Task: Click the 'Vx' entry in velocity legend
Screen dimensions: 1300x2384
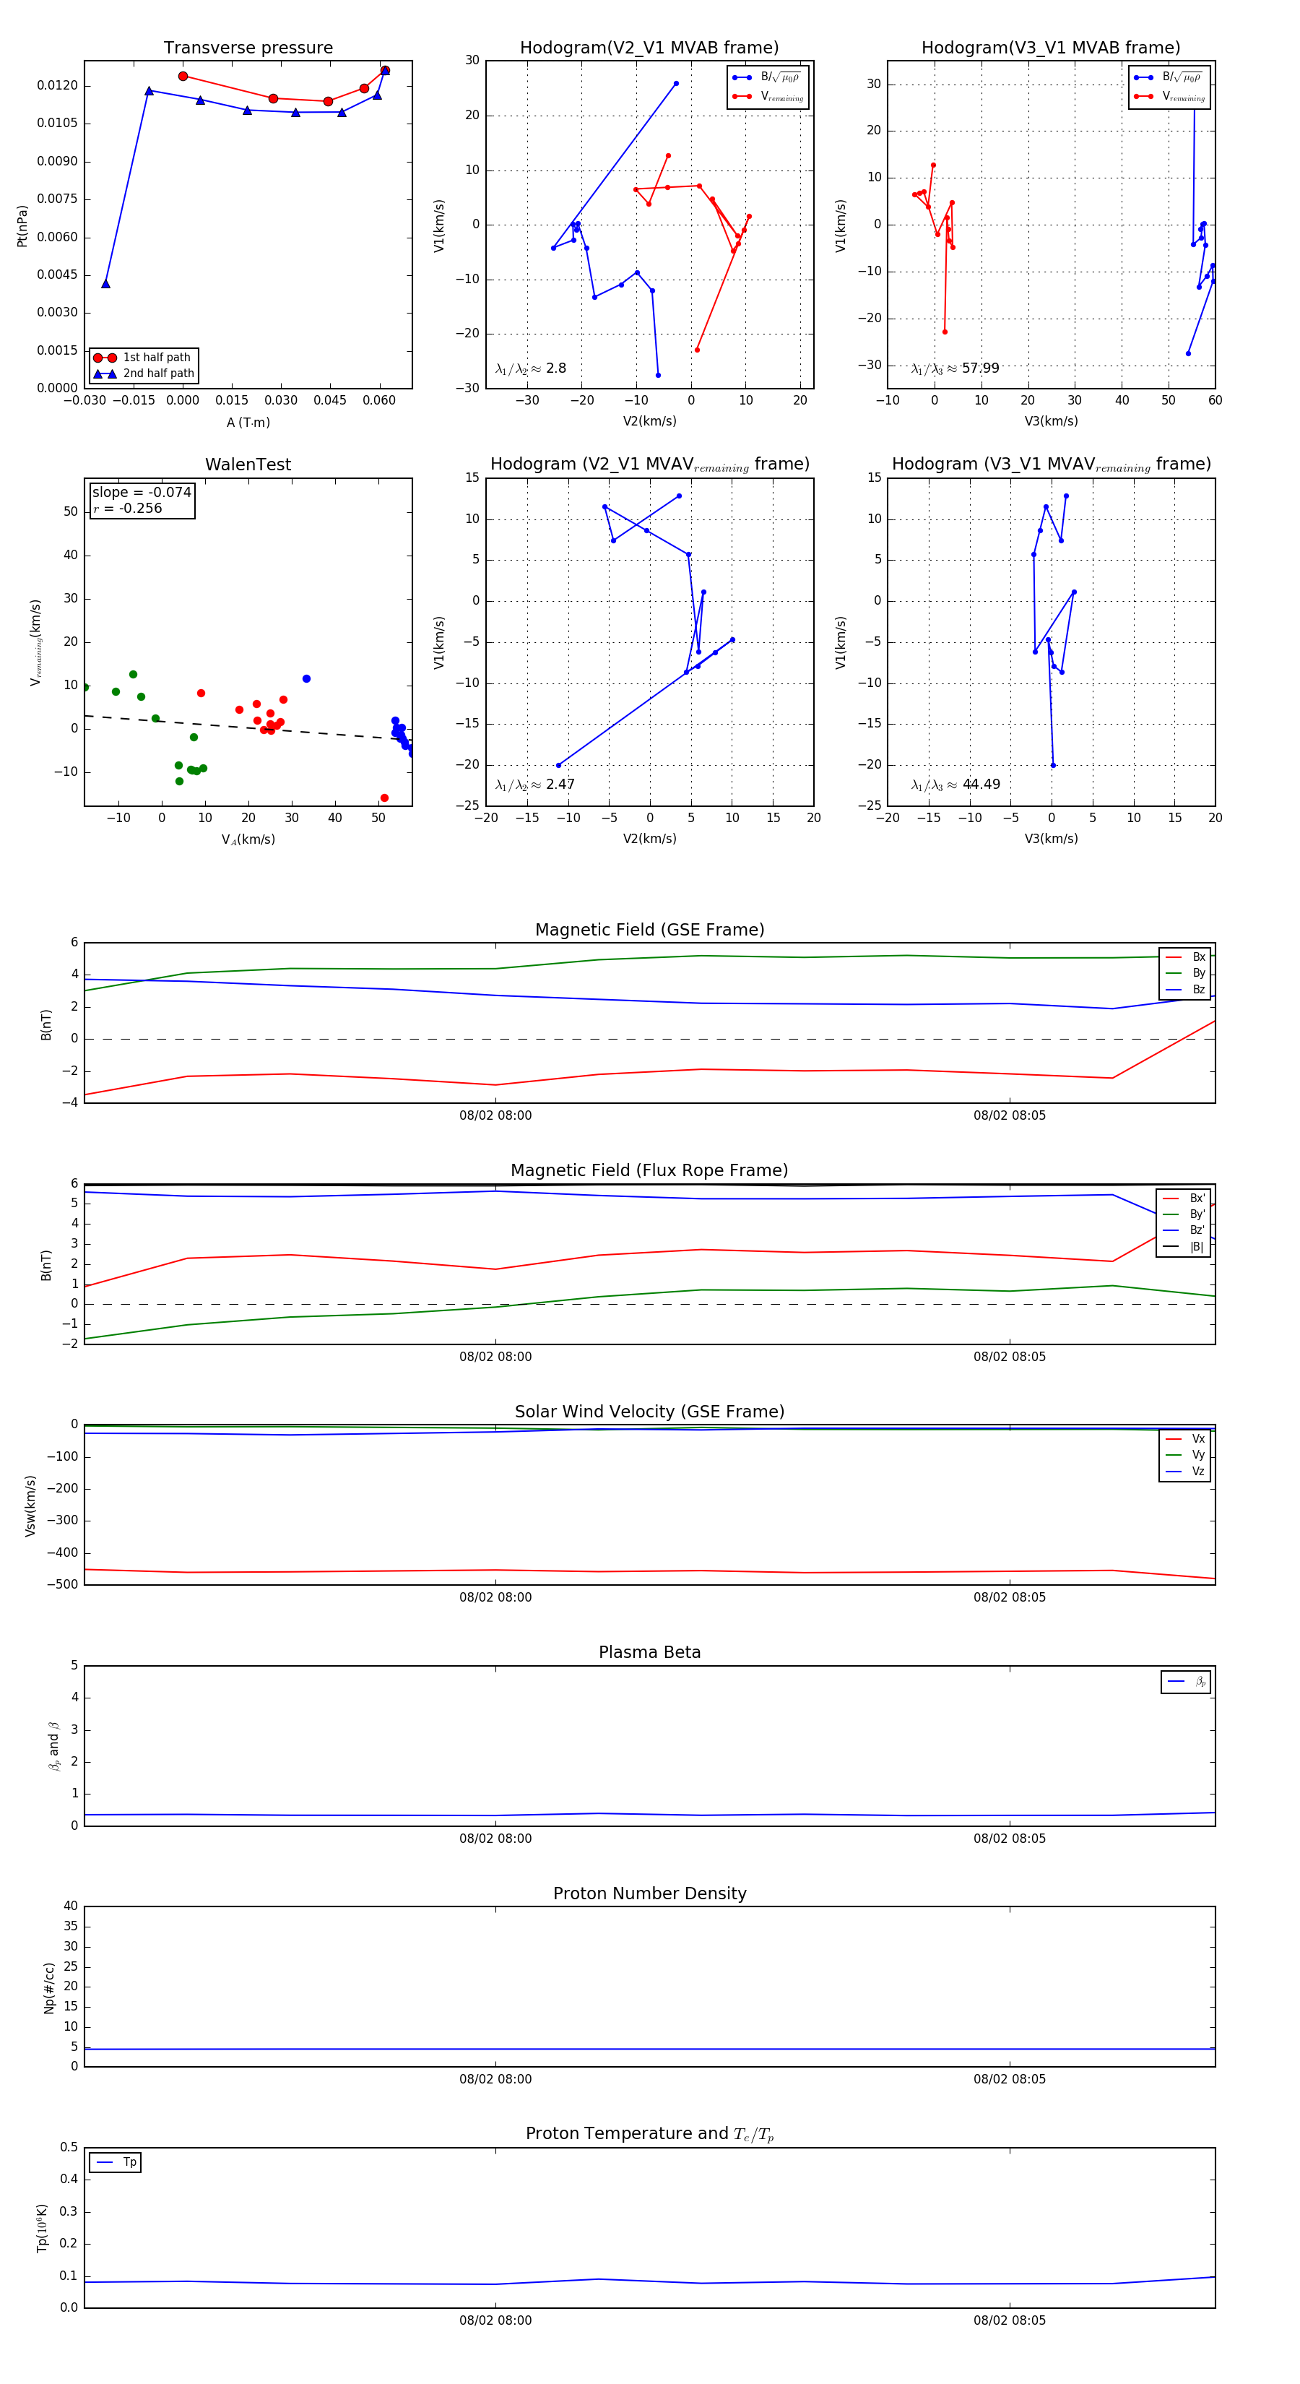Action: [x=1185, y=1438]
